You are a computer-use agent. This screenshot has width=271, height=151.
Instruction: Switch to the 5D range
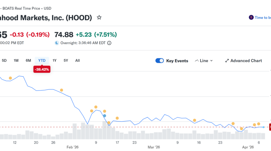pos(4,60)
